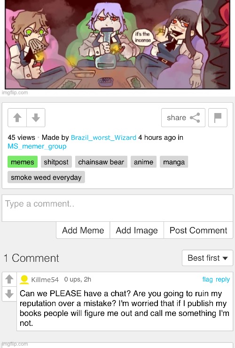
Task: Downvote the meme post
Action: pyautogui.click(x=36, y=118)
